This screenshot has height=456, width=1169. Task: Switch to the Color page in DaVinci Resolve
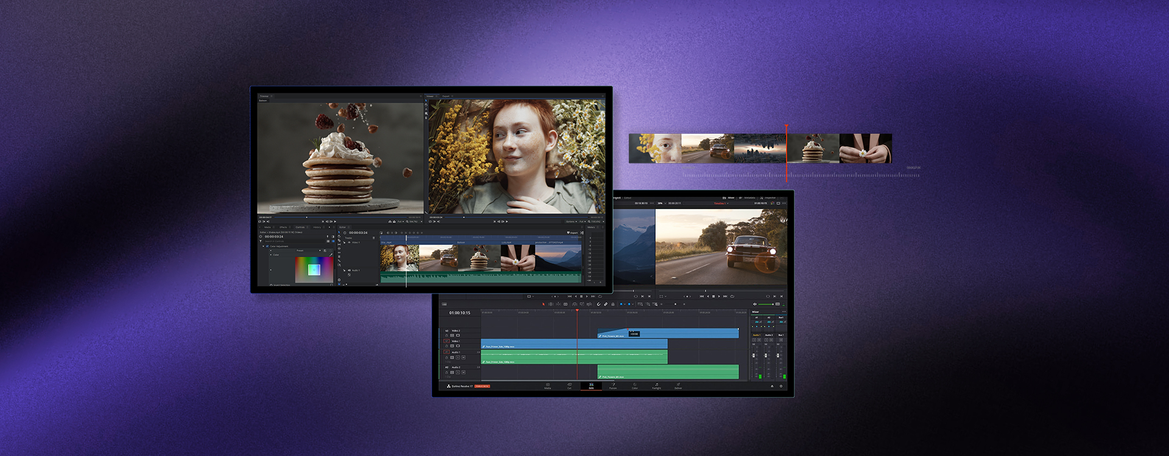634,385
